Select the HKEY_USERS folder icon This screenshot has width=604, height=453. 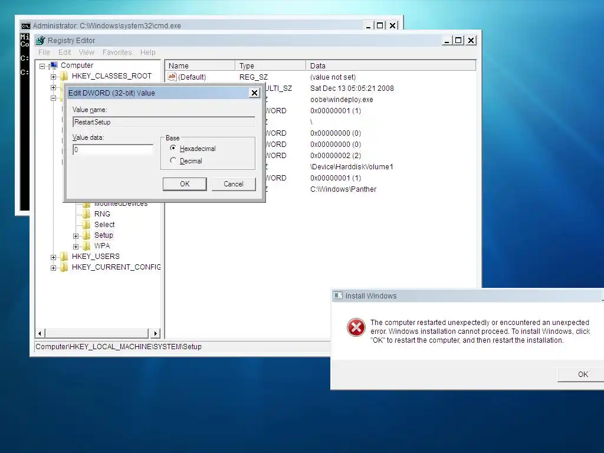(64, 256)
